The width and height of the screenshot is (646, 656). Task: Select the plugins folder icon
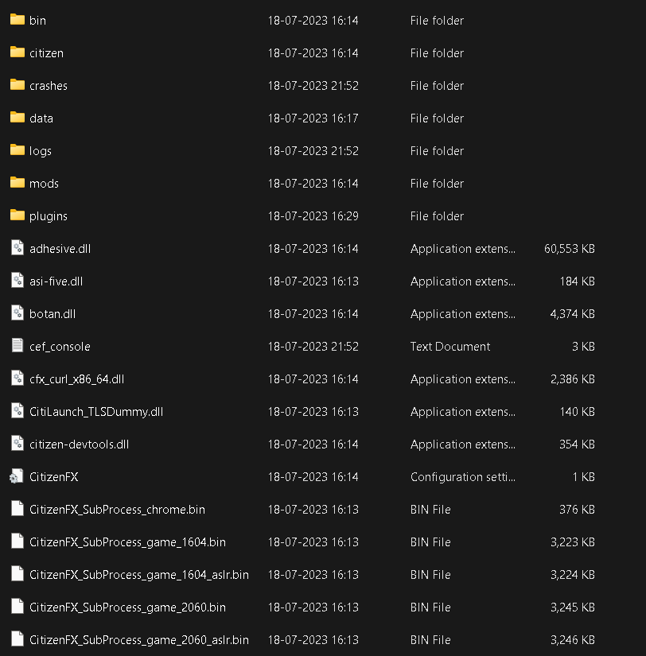click(x=18, y=215)
